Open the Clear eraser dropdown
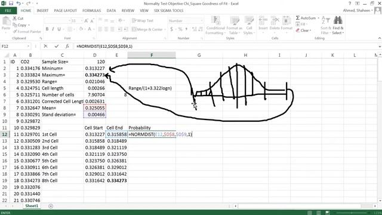This screenshot has width=382, height=215. pyautogui.click(x=304, y=30)
